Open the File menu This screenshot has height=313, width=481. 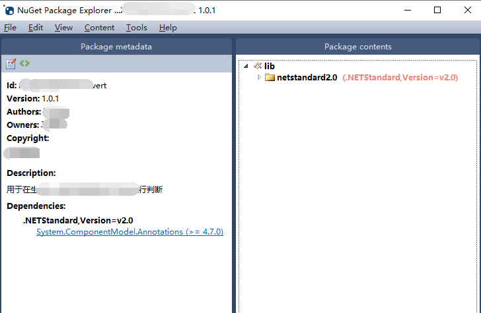[10, 28]
